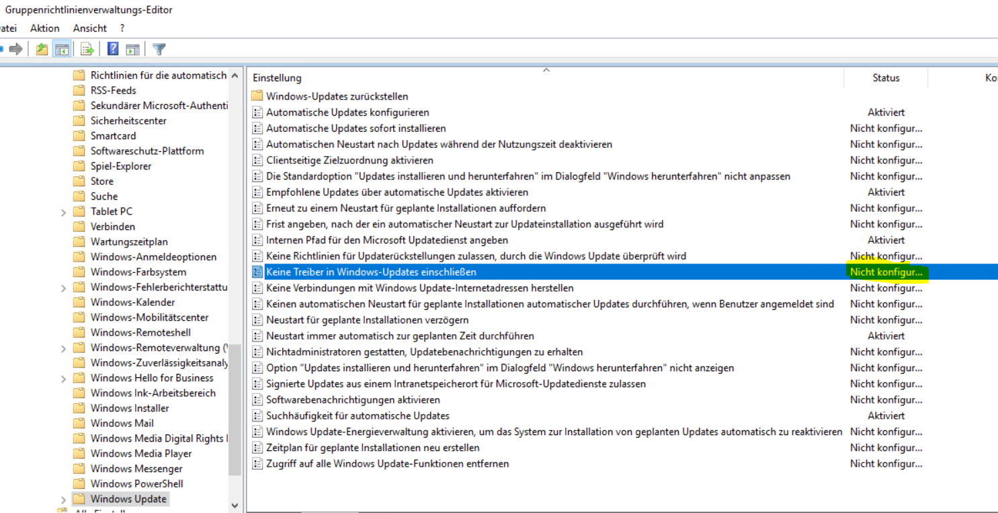The height and width of the screenshot is (513, 998).
Task: Click folder icon next to Windows PowerShell
Action: click(79, 483)
